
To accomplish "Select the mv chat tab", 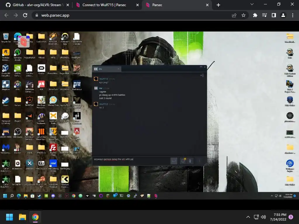I will point(107,69).
